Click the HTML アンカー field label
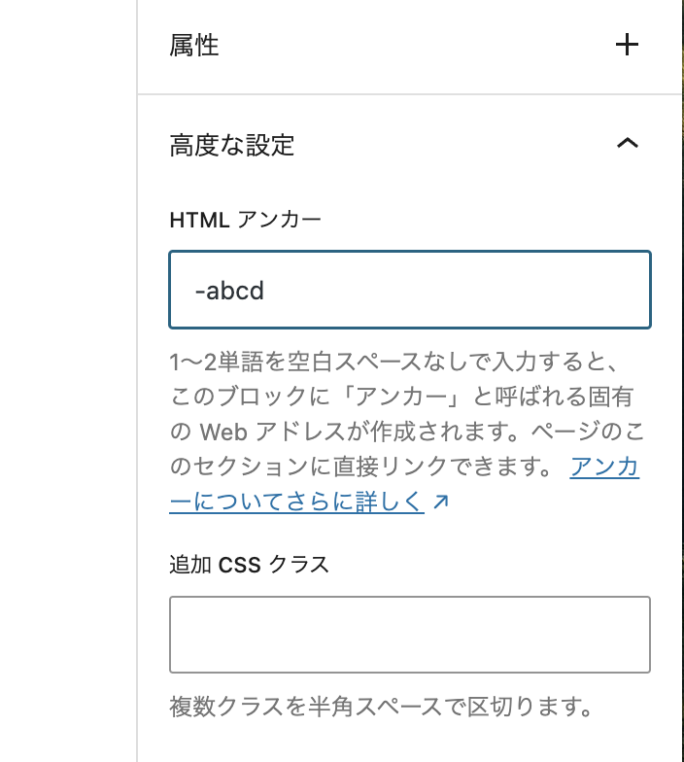684x762 pixels. [245, 221]
